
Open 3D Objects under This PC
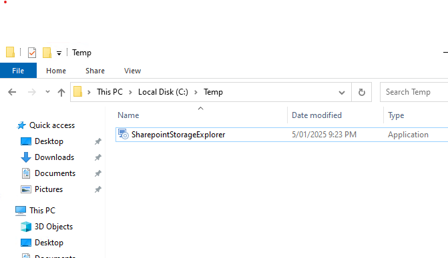click(53, 227)
